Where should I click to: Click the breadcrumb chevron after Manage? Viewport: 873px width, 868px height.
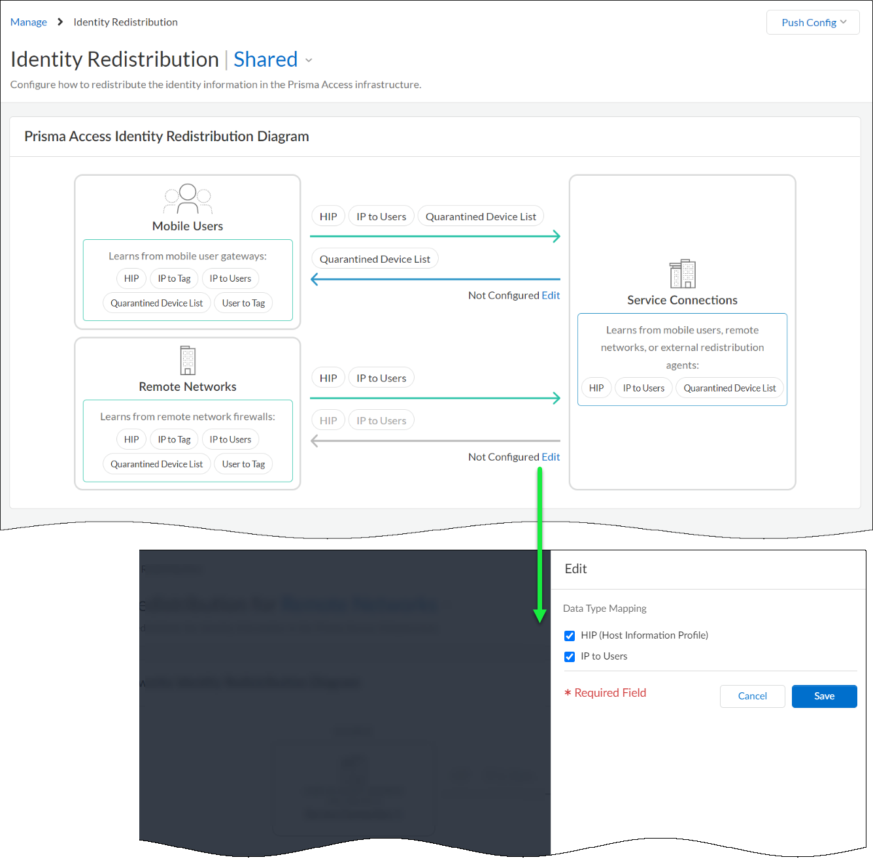tap(60, 22)
